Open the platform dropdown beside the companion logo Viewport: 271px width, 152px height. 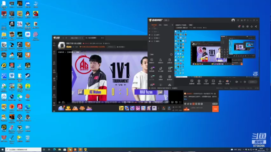[166, 20]
